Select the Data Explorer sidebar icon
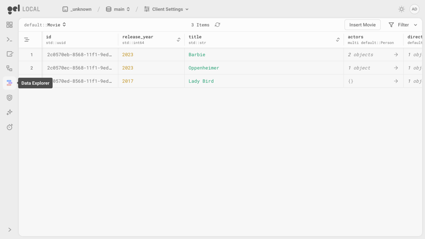Screen dimensions: 425x239 pyautogui.click(x=9, y=83)
